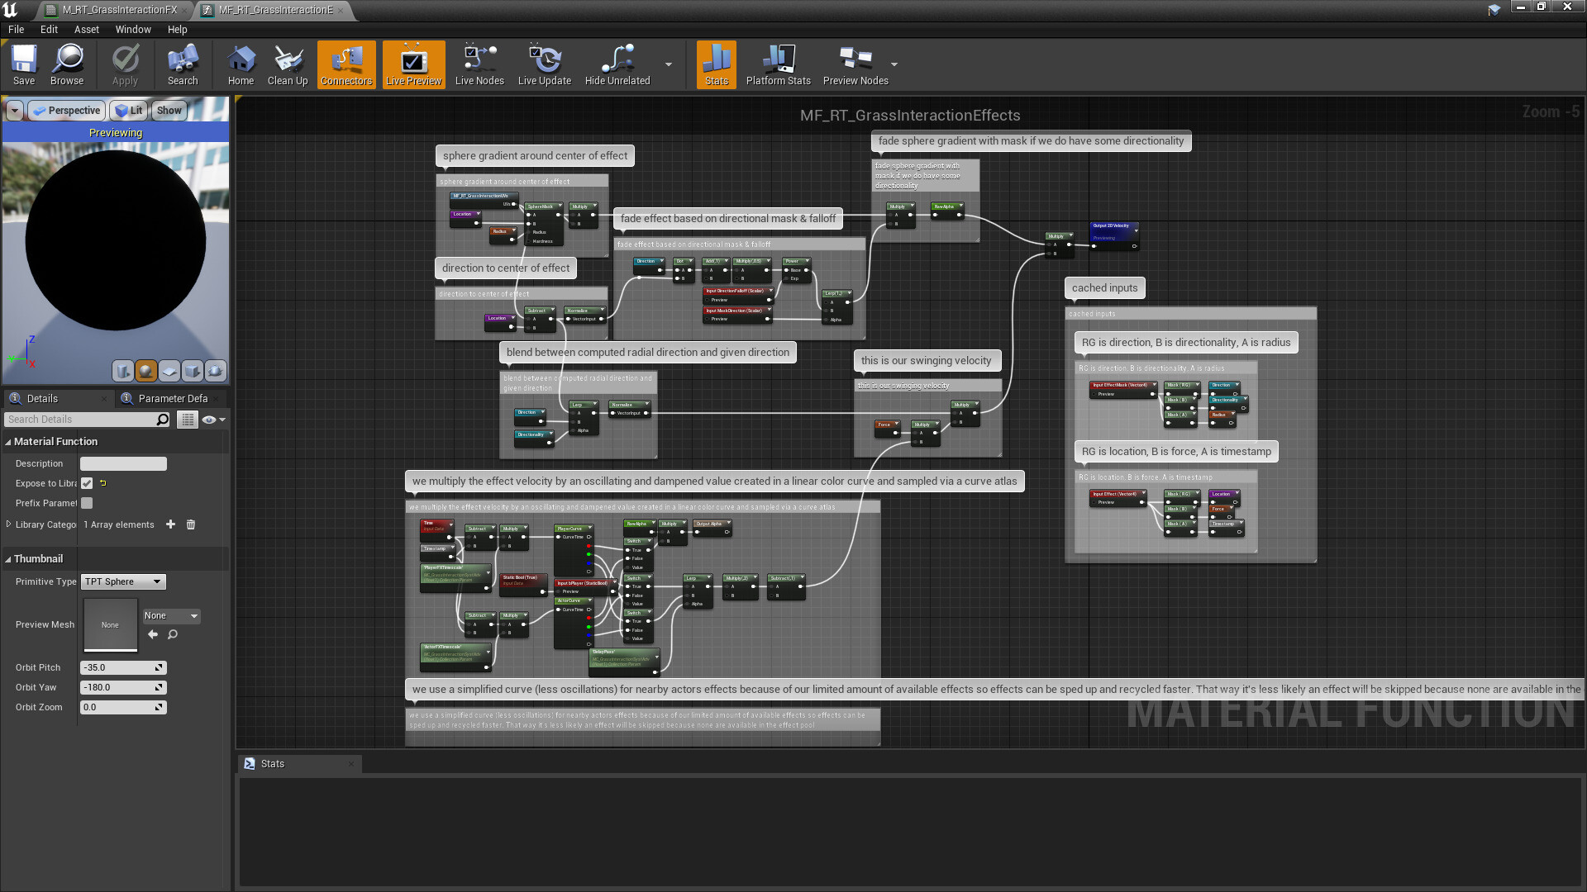1587x892 pixels.
Task: Toggle Connectors visibility in the graph
Action: pos(346,64)
